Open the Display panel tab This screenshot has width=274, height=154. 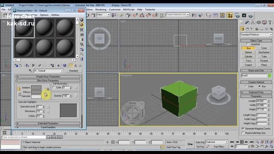click(265, 22)
